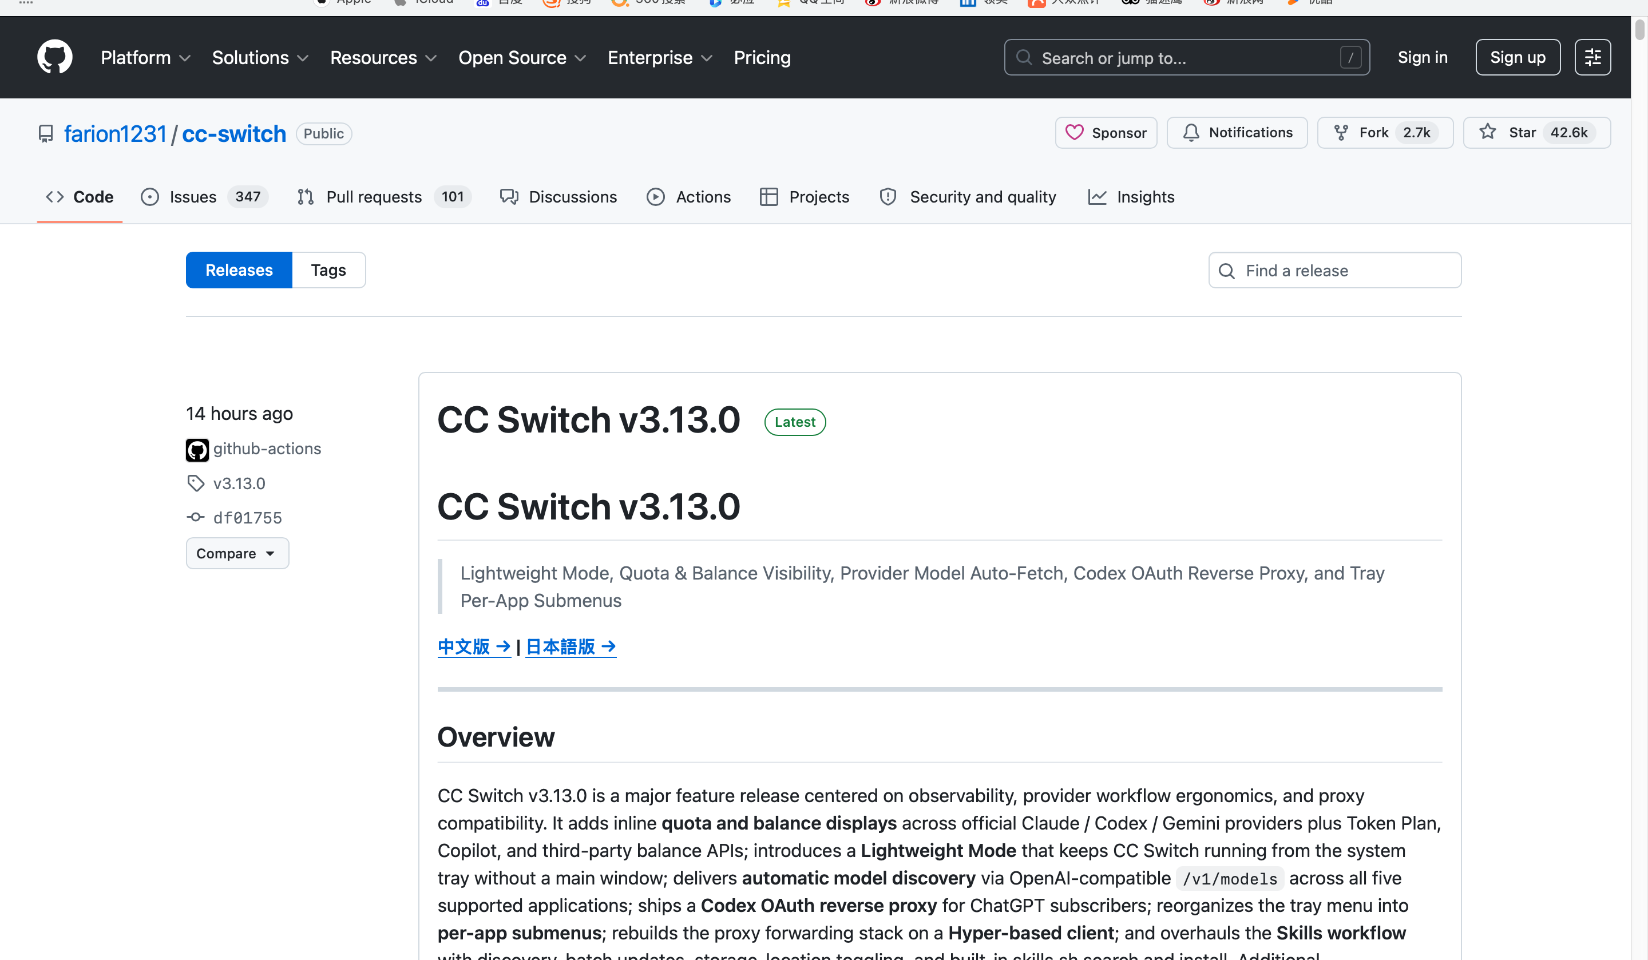Expand the Enterprise menu
The height and width of the screenshot is (960, 1648).
660,58
